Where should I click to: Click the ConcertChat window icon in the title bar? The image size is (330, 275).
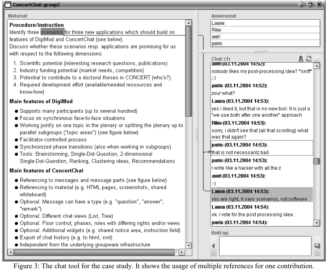coord(8,5)
